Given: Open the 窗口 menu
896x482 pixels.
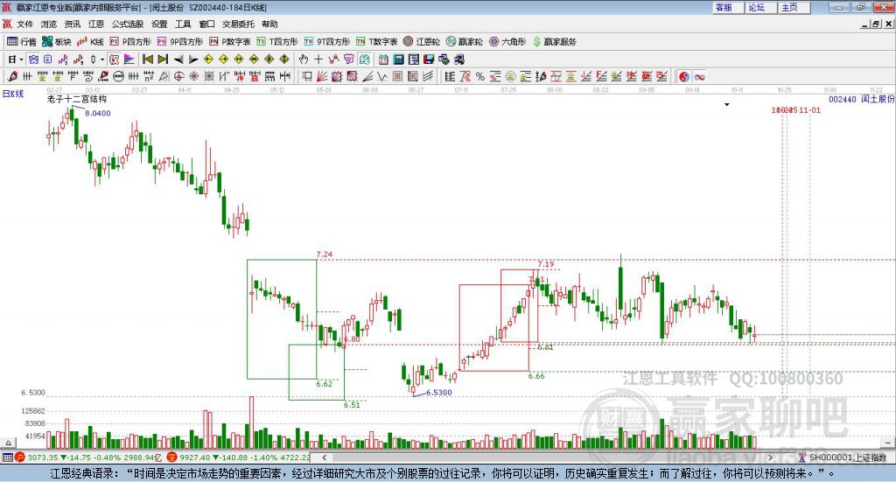Looking at the screenshot, I should pyautogui.click(x=206, y=24).
